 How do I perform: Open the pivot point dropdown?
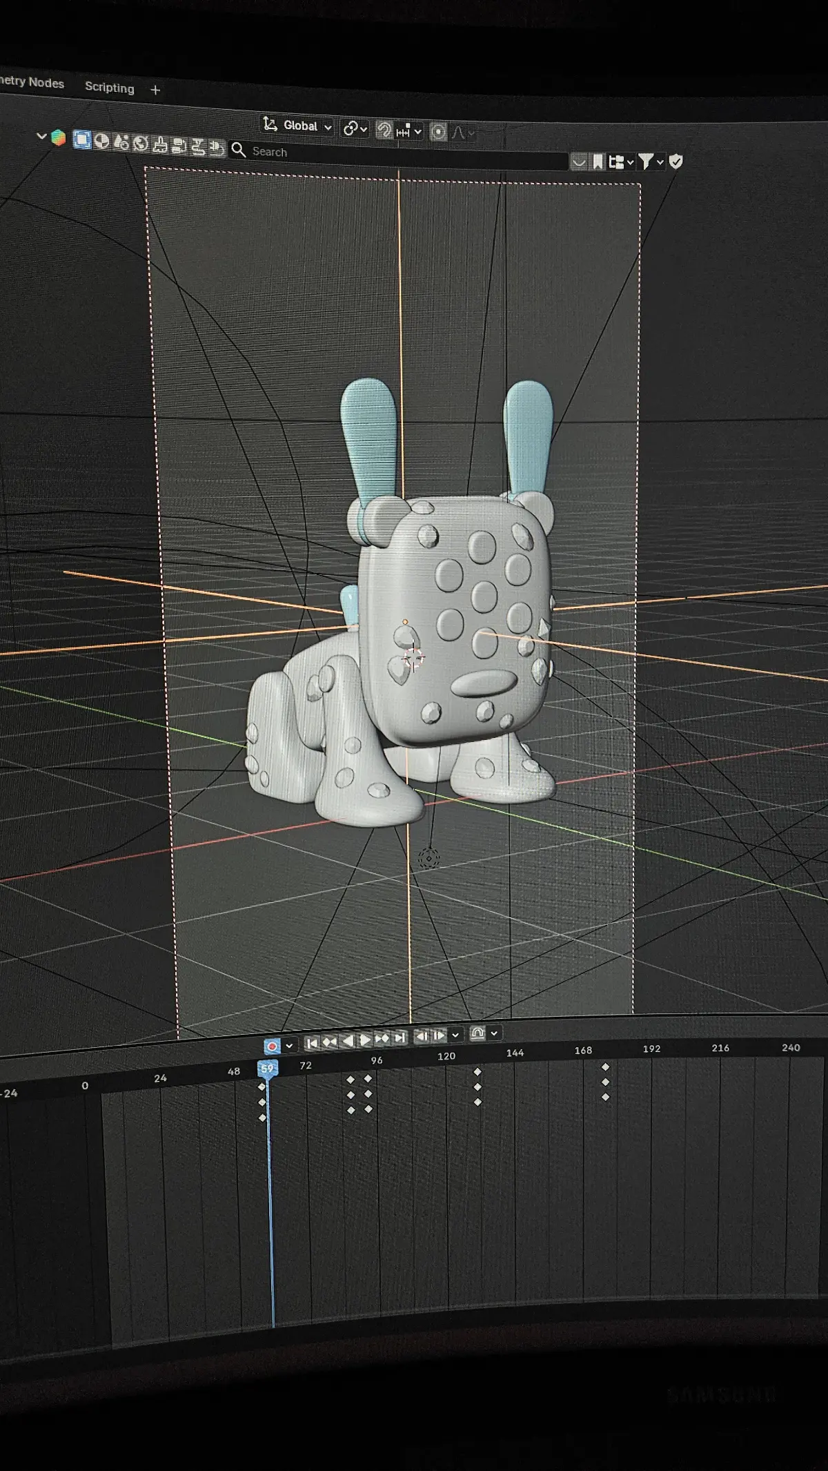(355, 128)
